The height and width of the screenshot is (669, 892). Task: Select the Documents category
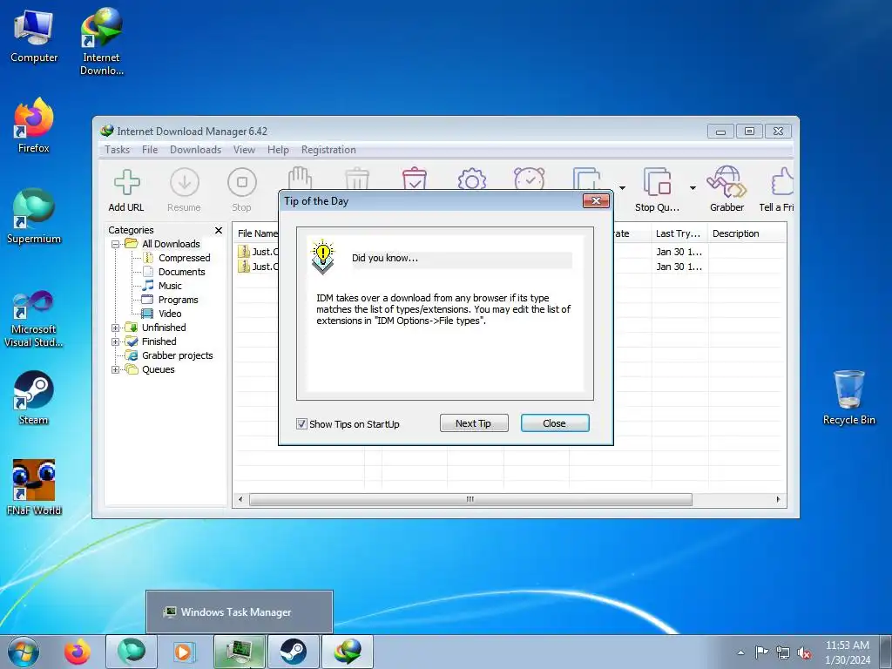(x=181, y=272)
